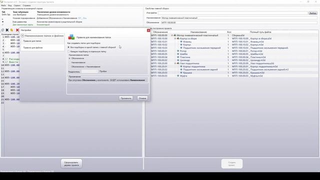Collapse the Мотор пневматический пластинчатый node
The width and height of the screenshot is (320, 180).
coord(172,35)
